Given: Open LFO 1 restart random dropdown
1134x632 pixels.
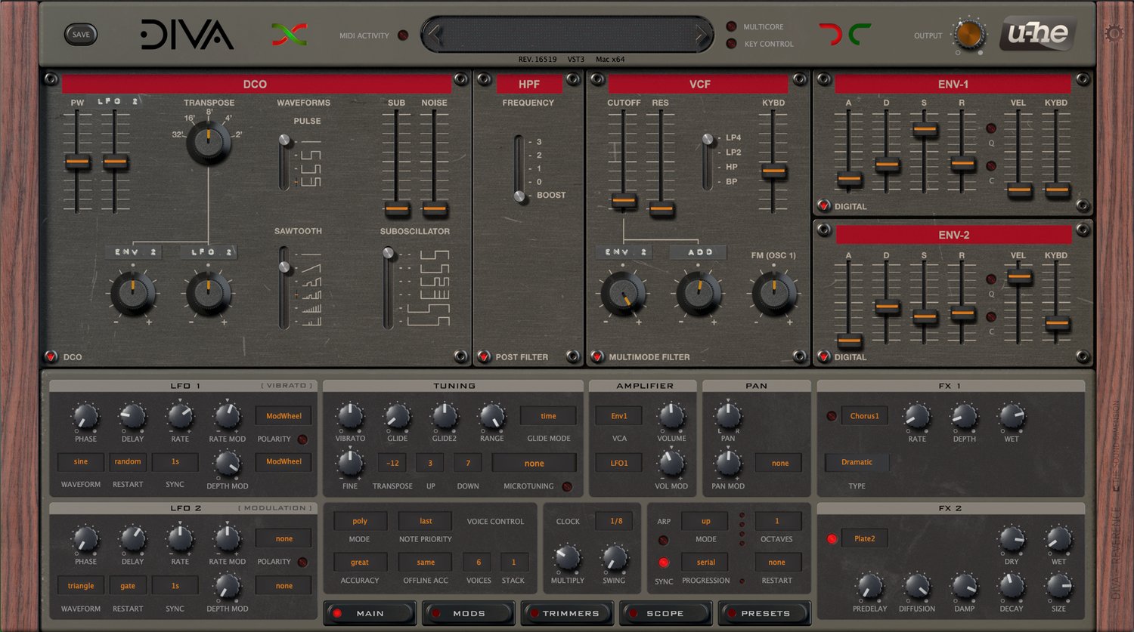Looking at the screenshot, I should 128,461.
